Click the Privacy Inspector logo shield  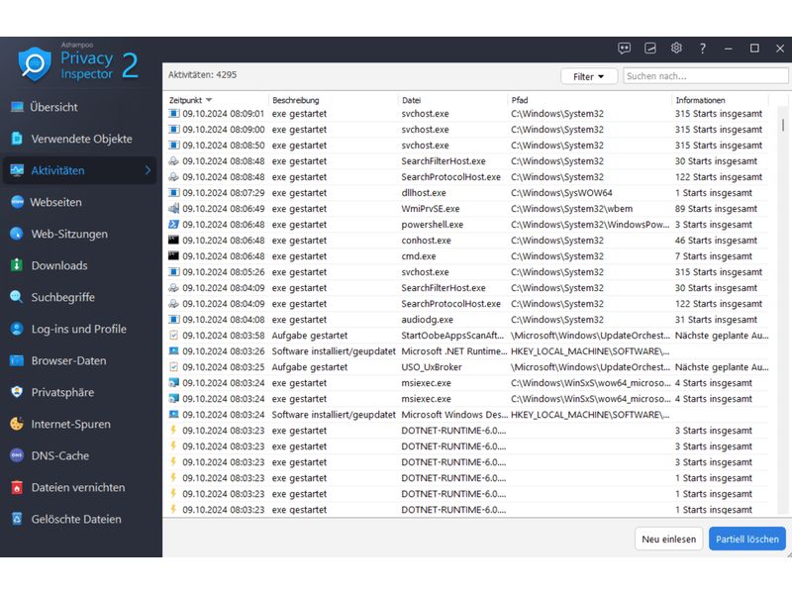tap(35, 64)
